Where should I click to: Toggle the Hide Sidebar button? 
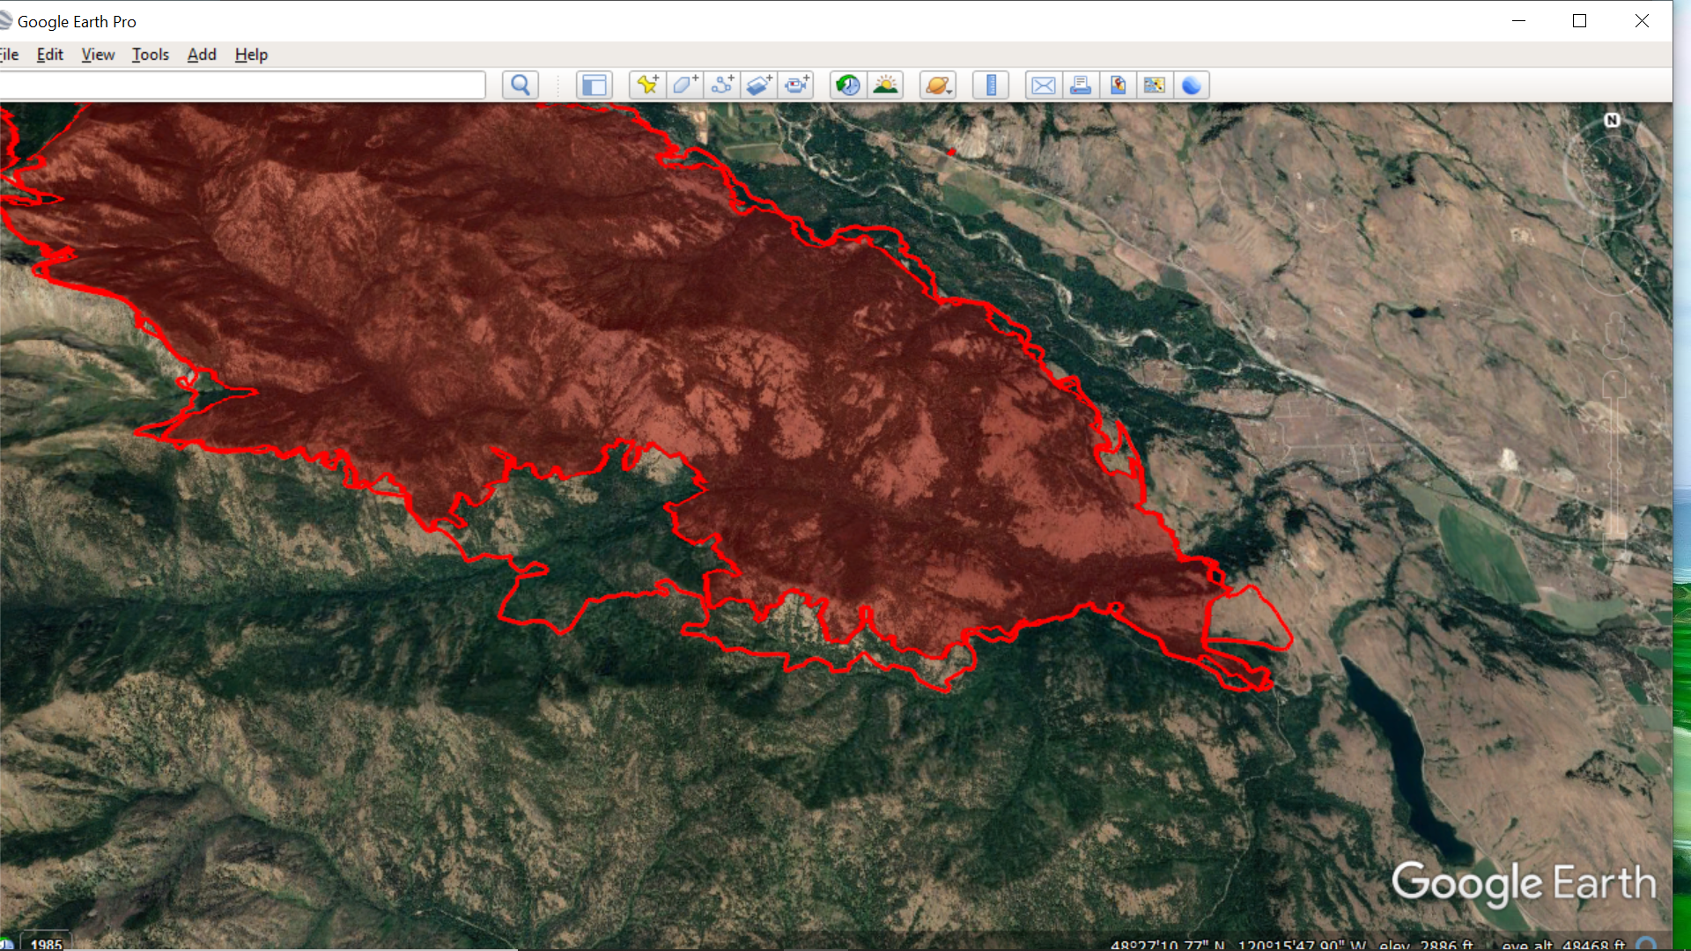594,85
